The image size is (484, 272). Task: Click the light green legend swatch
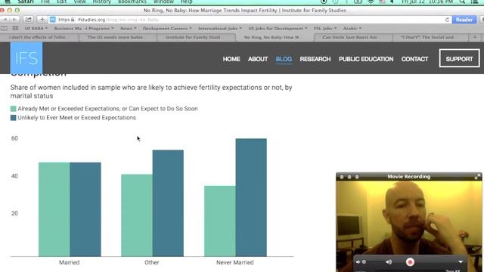pos(14,109)
